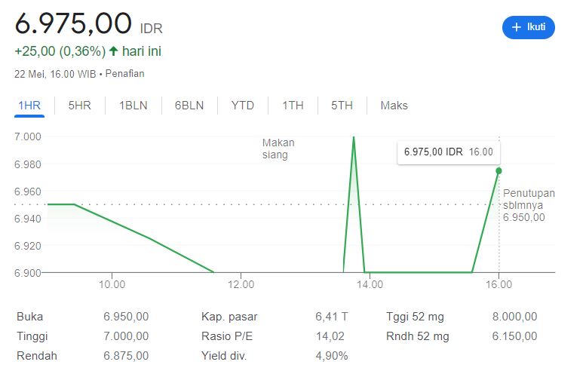The image size is (586, 377).
Task: Open the 1BLN chart range
Action: click(x=133, y=106)
